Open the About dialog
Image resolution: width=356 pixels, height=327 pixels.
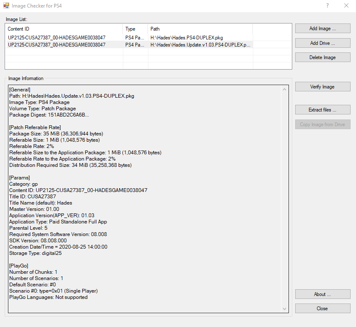pos(322,294)
